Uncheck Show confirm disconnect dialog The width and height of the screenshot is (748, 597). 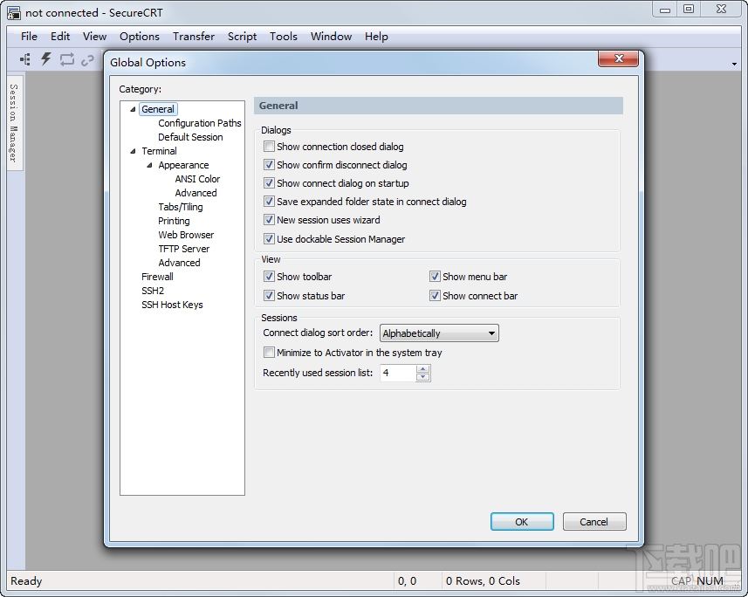(x=269, y=165)
